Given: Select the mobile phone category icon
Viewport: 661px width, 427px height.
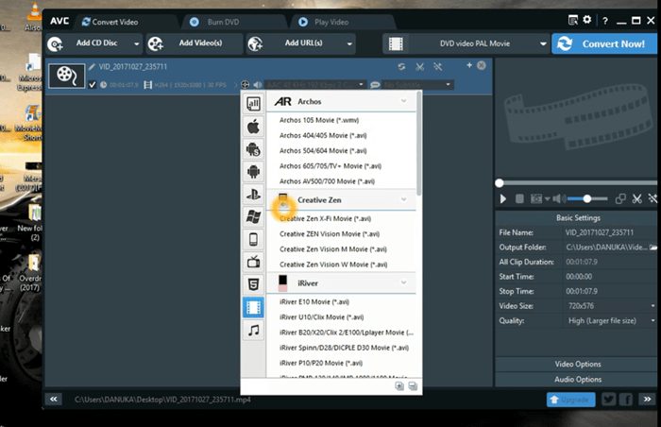Looking at the screenshot, I should coord(253,239).
